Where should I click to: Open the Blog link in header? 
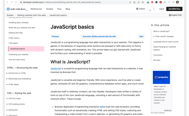[68, 9]
